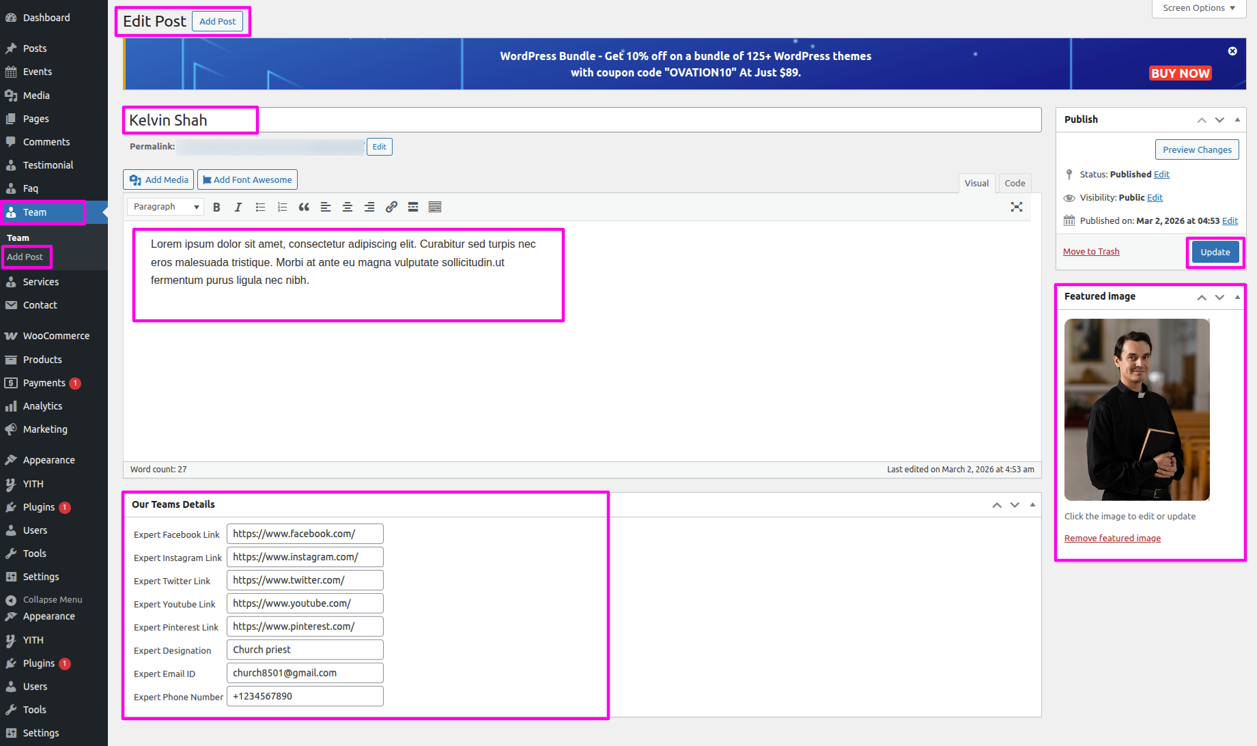The width and height of the screenshot is (1257, 746).
Task: Click Move to Trash link
Action: click(x=1090, y=252)
